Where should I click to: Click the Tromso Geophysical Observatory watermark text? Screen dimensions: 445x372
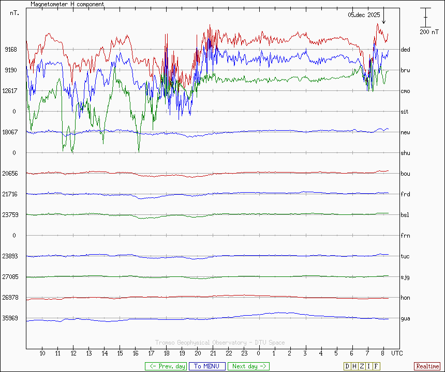click(220, 343)
